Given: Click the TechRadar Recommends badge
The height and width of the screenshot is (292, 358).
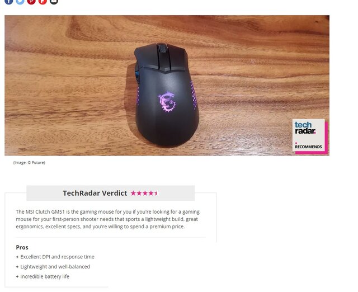Looking at the screenshot, I should pyautogui.click(x=310, y=136).
